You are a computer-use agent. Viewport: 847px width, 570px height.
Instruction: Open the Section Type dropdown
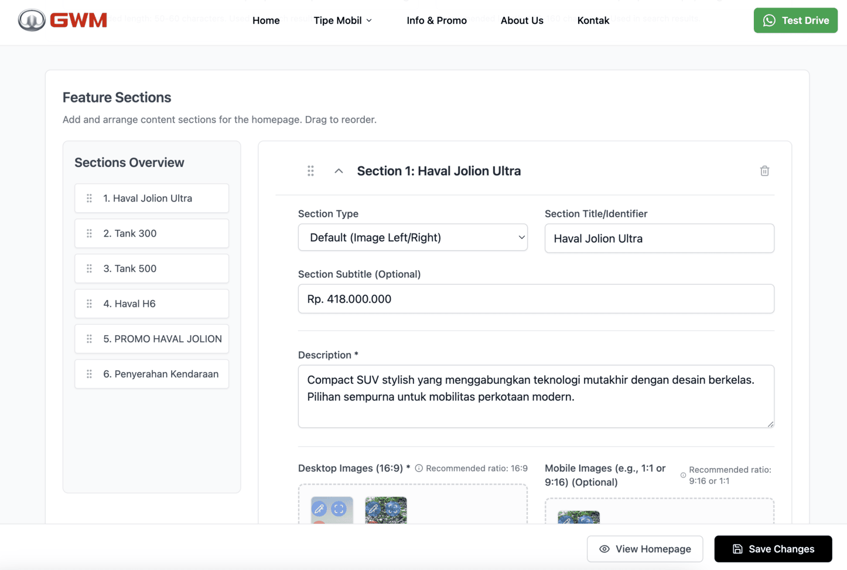point(412,237)
